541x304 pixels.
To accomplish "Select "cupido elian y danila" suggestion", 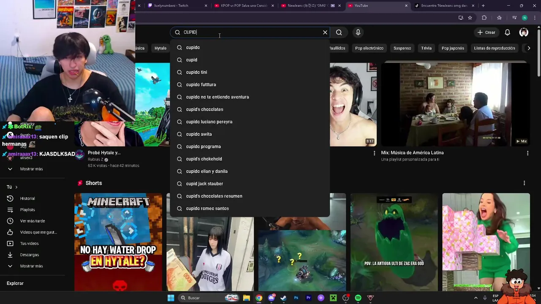I will 250,171.
